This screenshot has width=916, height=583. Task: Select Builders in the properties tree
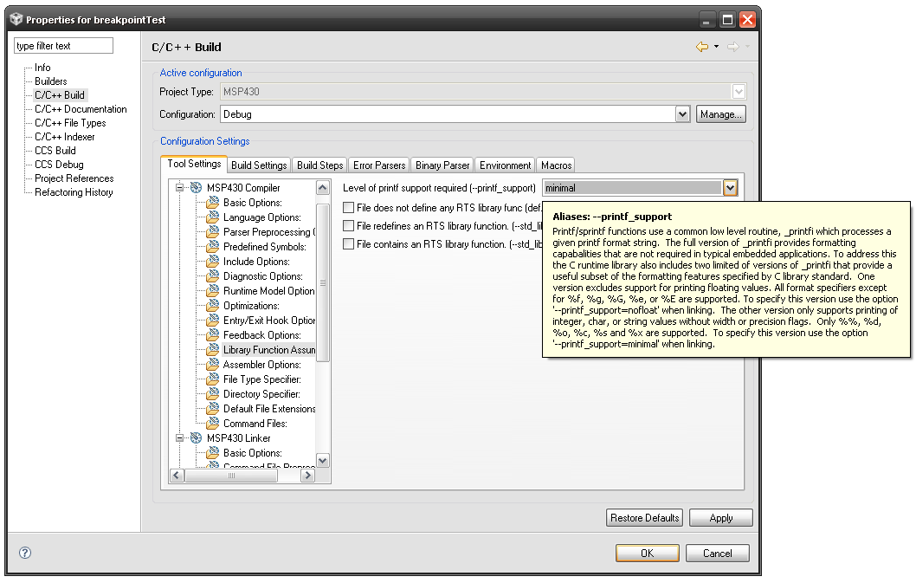(x=51, y=81)
